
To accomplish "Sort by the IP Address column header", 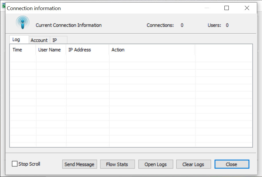I will point(80,50).
